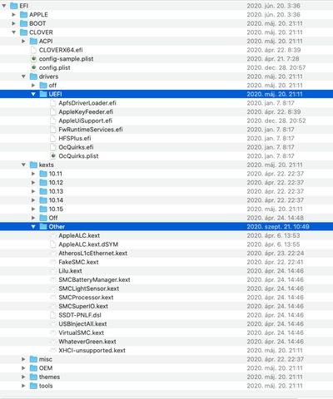The height and width of the screenshot is (399, 333).
Task: Expand the 10.11 folder triangle
Action: [33, 174]
